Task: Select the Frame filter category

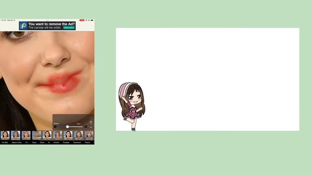Action: pos(87,142)
